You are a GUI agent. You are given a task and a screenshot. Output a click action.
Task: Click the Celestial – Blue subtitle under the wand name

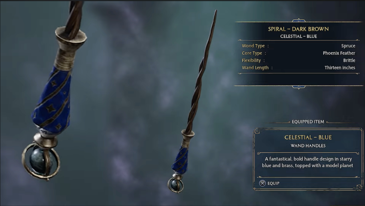pyautogui.click(x=298, y=36)
